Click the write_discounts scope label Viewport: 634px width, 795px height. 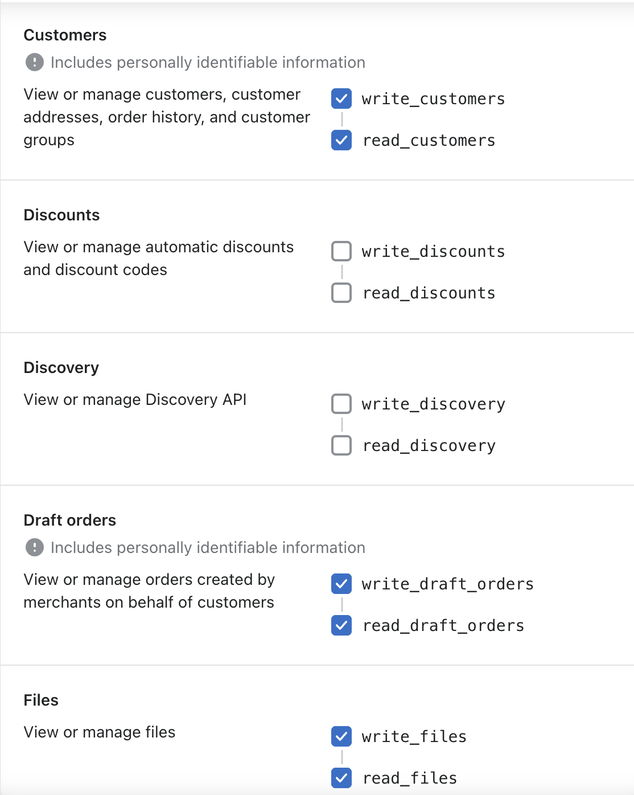(433, 252)
